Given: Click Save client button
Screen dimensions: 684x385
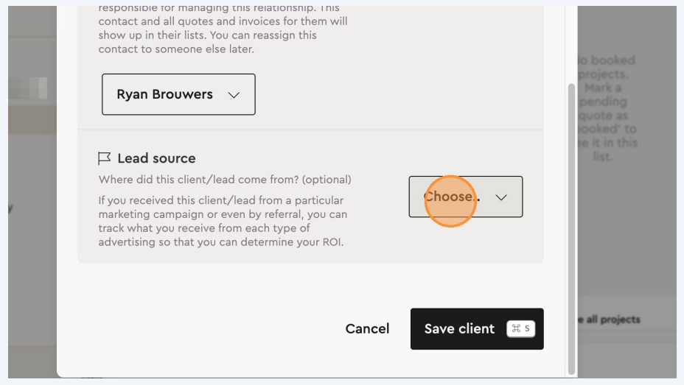Looking at the screenshot, I should point(459,328).
